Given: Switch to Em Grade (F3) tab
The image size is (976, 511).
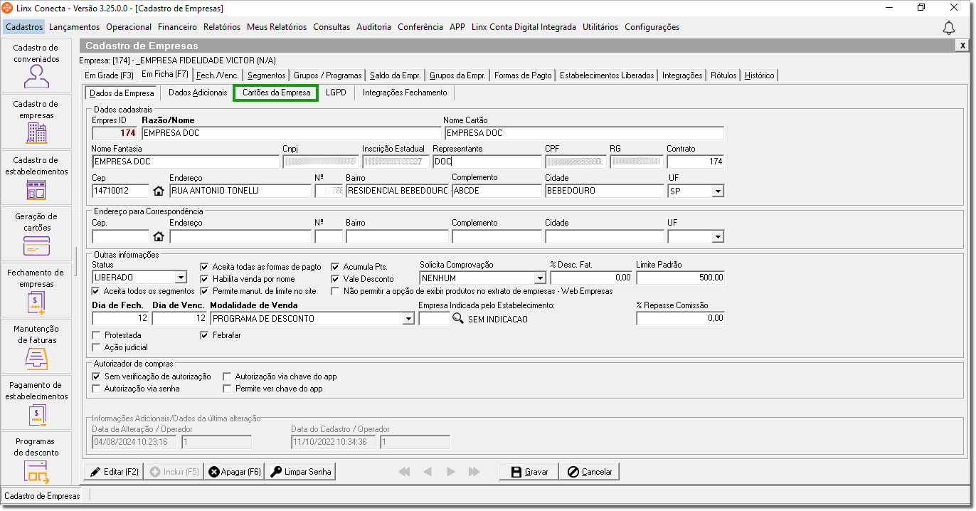Looking at the screenshot, I should 109,75.
